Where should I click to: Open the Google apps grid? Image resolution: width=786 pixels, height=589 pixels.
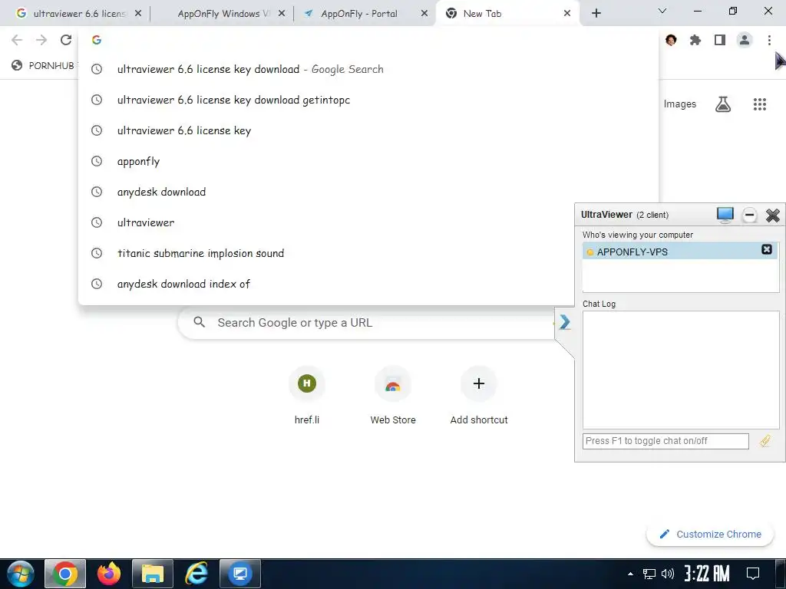coord(759,104)
